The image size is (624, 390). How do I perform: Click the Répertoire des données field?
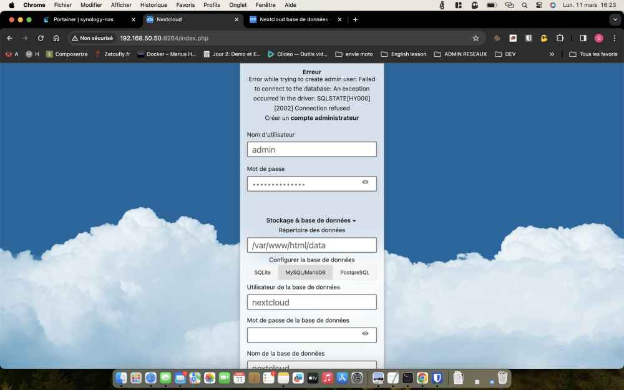[311, 245]
